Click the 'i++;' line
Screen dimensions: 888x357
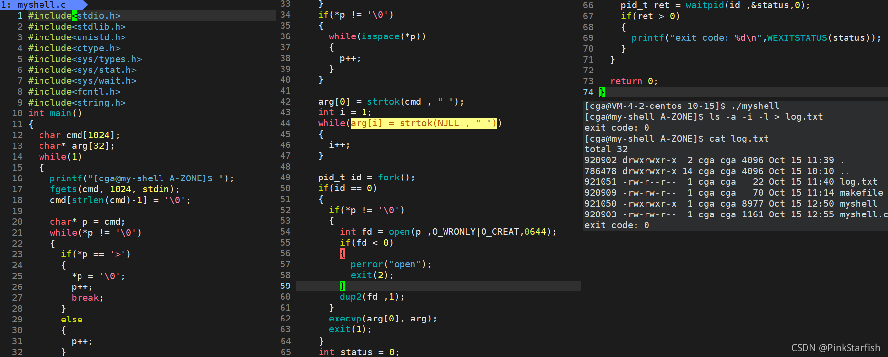pyautogui.click(x=339, y=145)
